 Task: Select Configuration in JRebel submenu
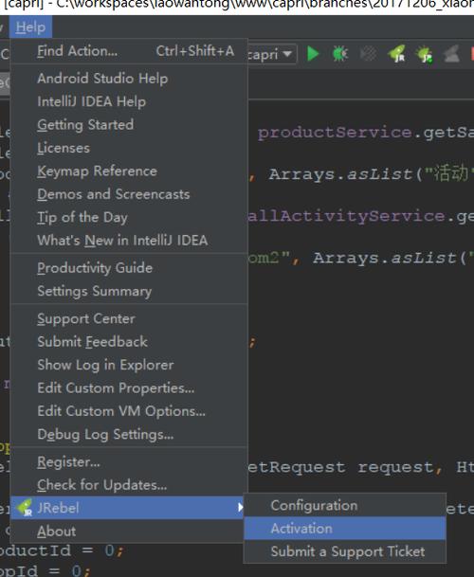pos(345,506)
